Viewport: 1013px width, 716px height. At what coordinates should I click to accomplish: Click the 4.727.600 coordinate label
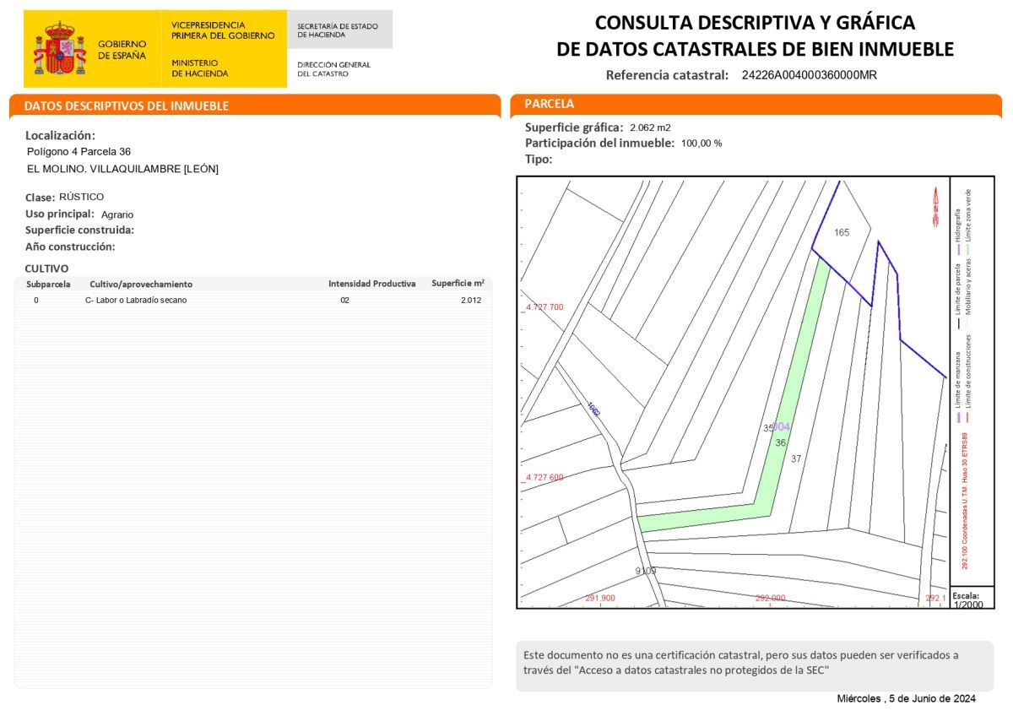coord(544,478)
